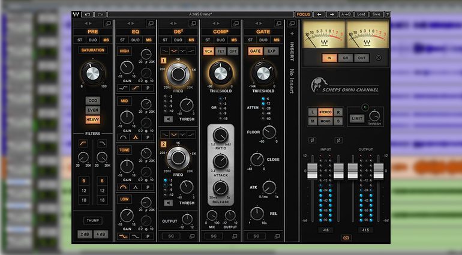Expand the PRE module with its window icon

click(108, 23)
